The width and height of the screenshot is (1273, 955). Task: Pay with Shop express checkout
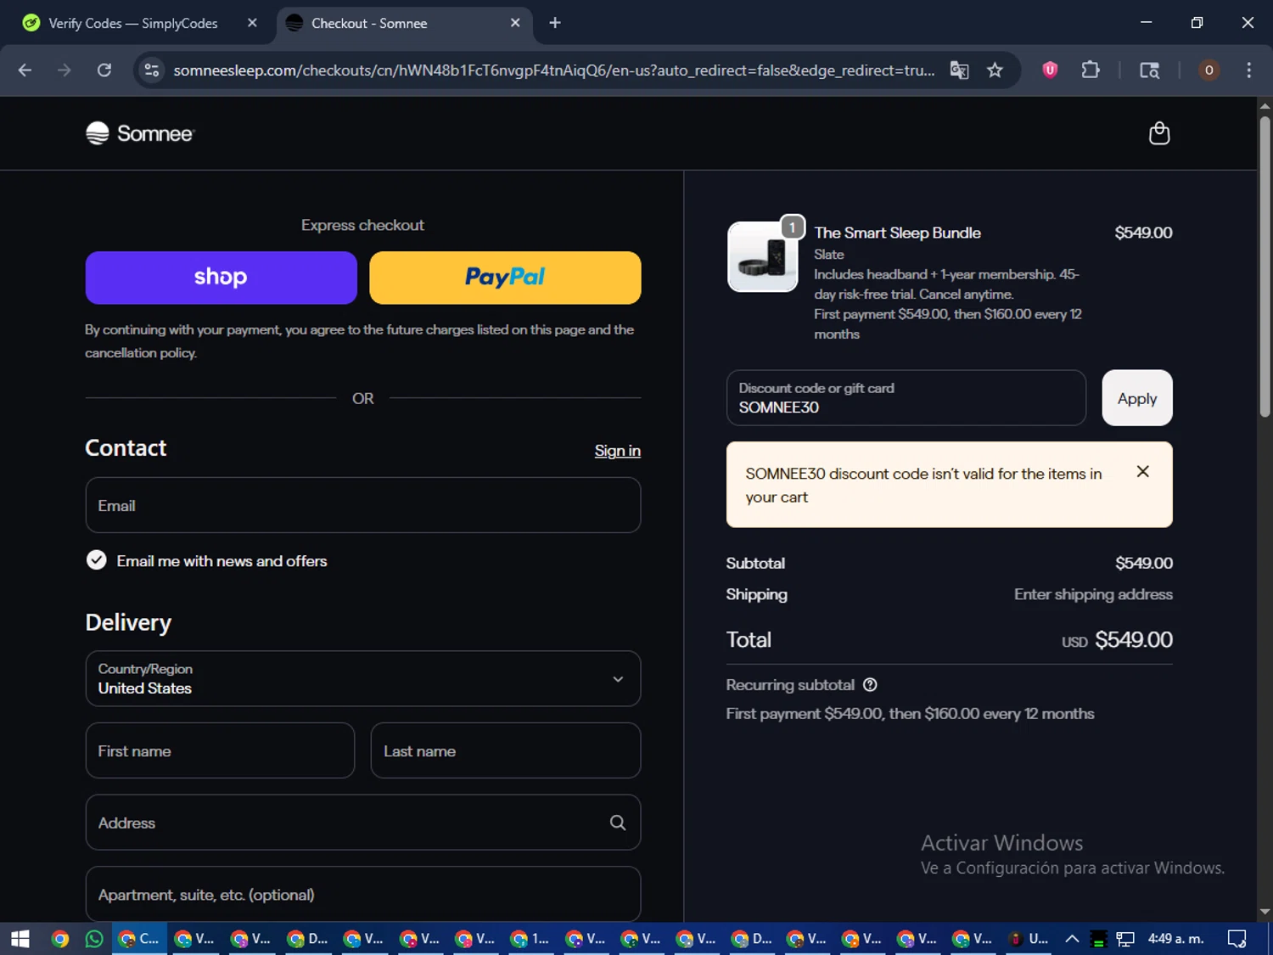221,278
